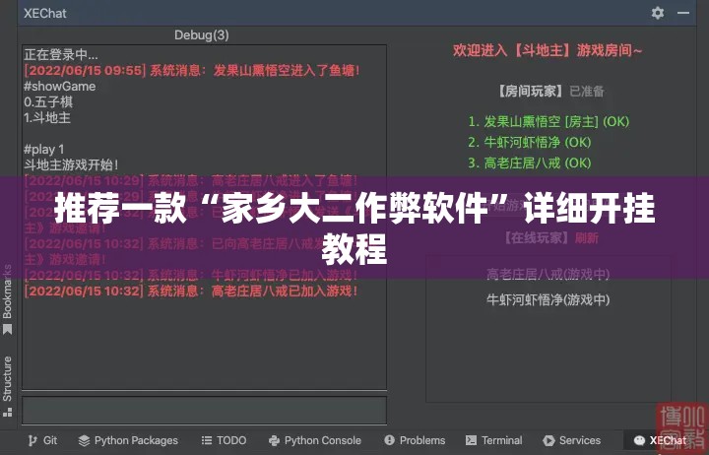Click online player 高老庄居八戒(游戏中)
This screenshot has width=709, height=455.
click(548, 274)
